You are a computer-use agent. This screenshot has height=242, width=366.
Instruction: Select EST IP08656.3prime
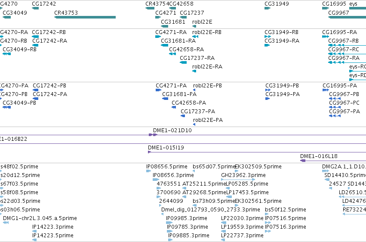coord(173,175)
